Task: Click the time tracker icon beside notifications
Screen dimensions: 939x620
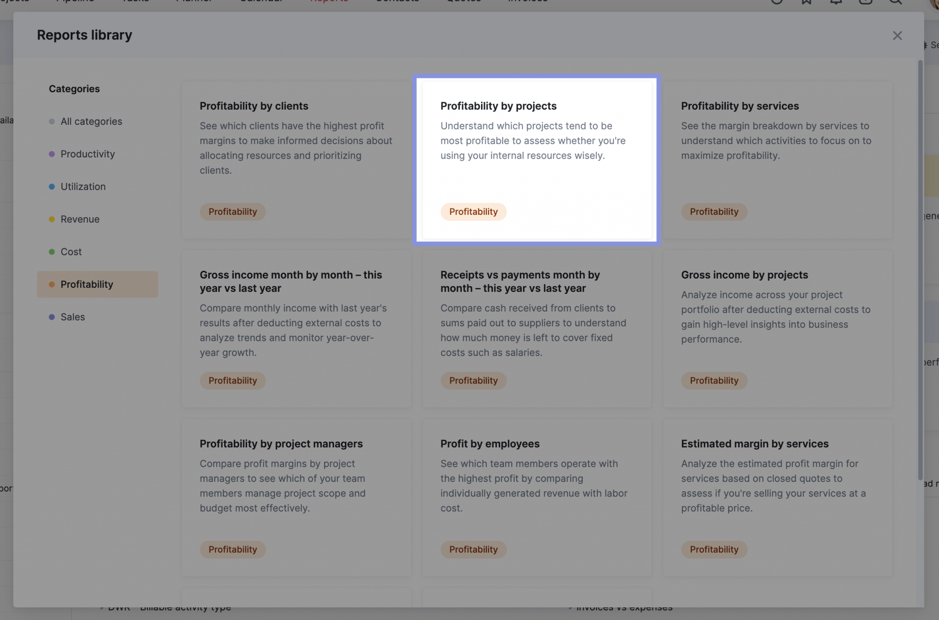Action: pyautogui.click(x=866, y=2)
